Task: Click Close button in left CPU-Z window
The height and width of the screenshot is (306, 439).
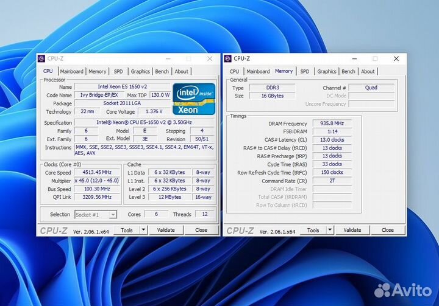Action: click(201, 230)
